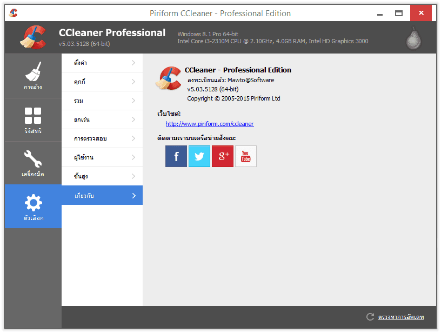Image resolution: width=441 pixels, height=333 pixels.
Task: Open the ผู้ใช้งาน users menu item
Action: click(x=102, y=157)
